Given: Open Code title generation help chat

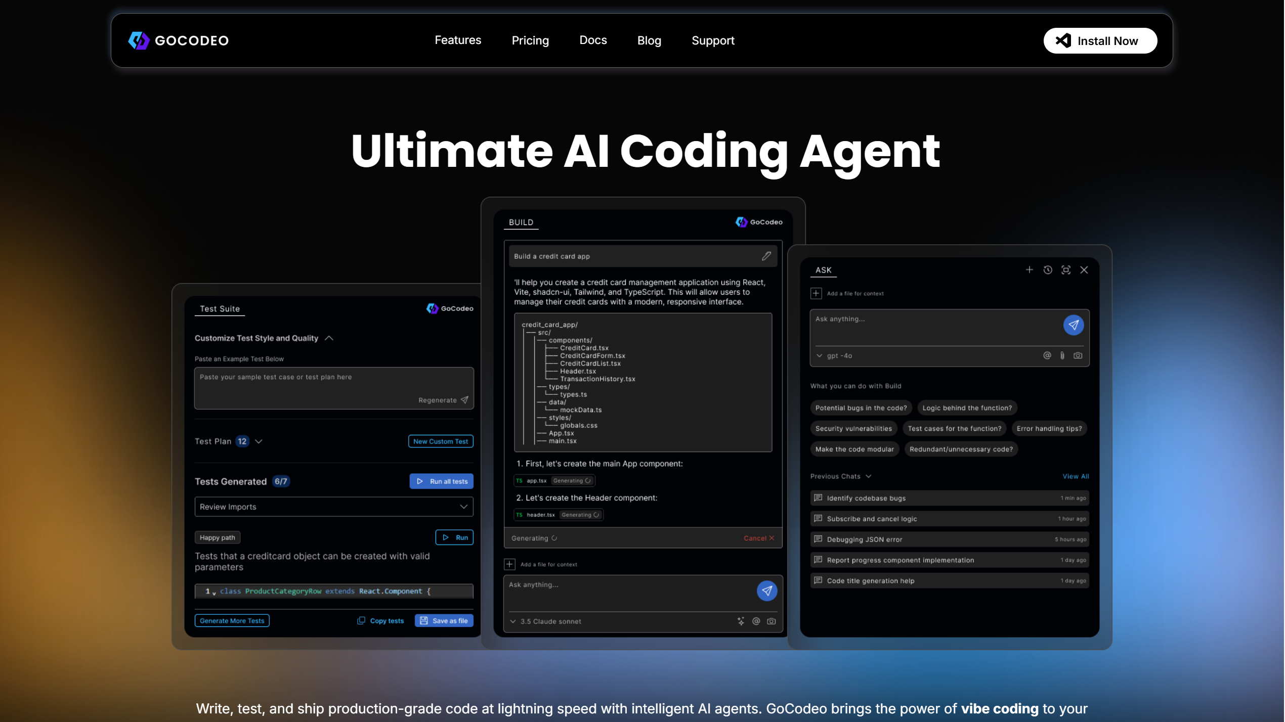Looking at the screenshot, I should tap(950, 581).
